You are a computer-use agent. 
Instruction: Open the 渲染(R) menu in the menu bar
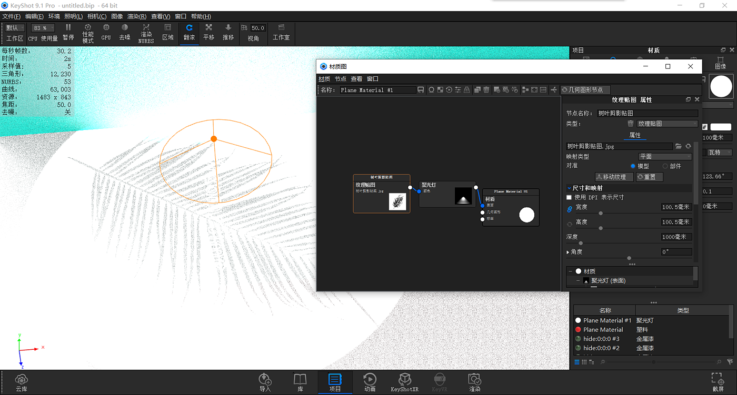click(137, 16)
